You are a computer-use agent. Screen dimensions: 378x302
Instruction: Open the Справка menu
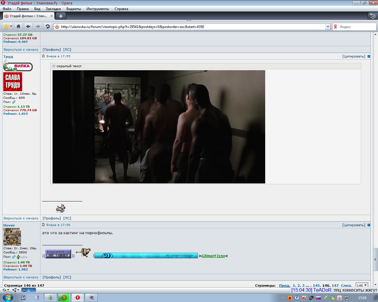click(121, 9)
